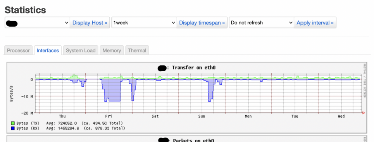Click the Transfer on eth0 graph title
Viewport: 374px width, 142px height.
coord(193,68)
